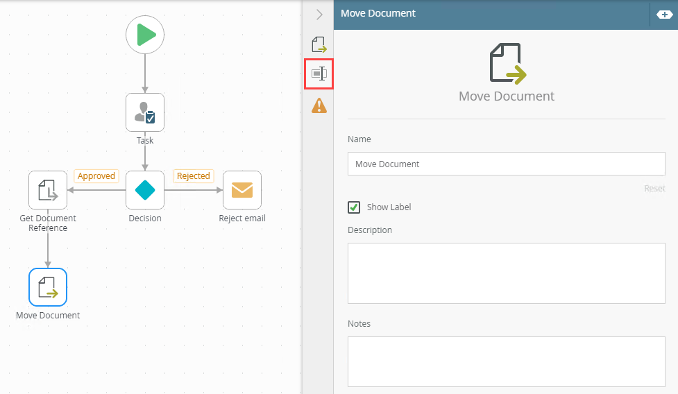This screenshot has height=394, width=678.
Task: Collapse the configuration panel with chevron
Action: [x=319, y=14]
